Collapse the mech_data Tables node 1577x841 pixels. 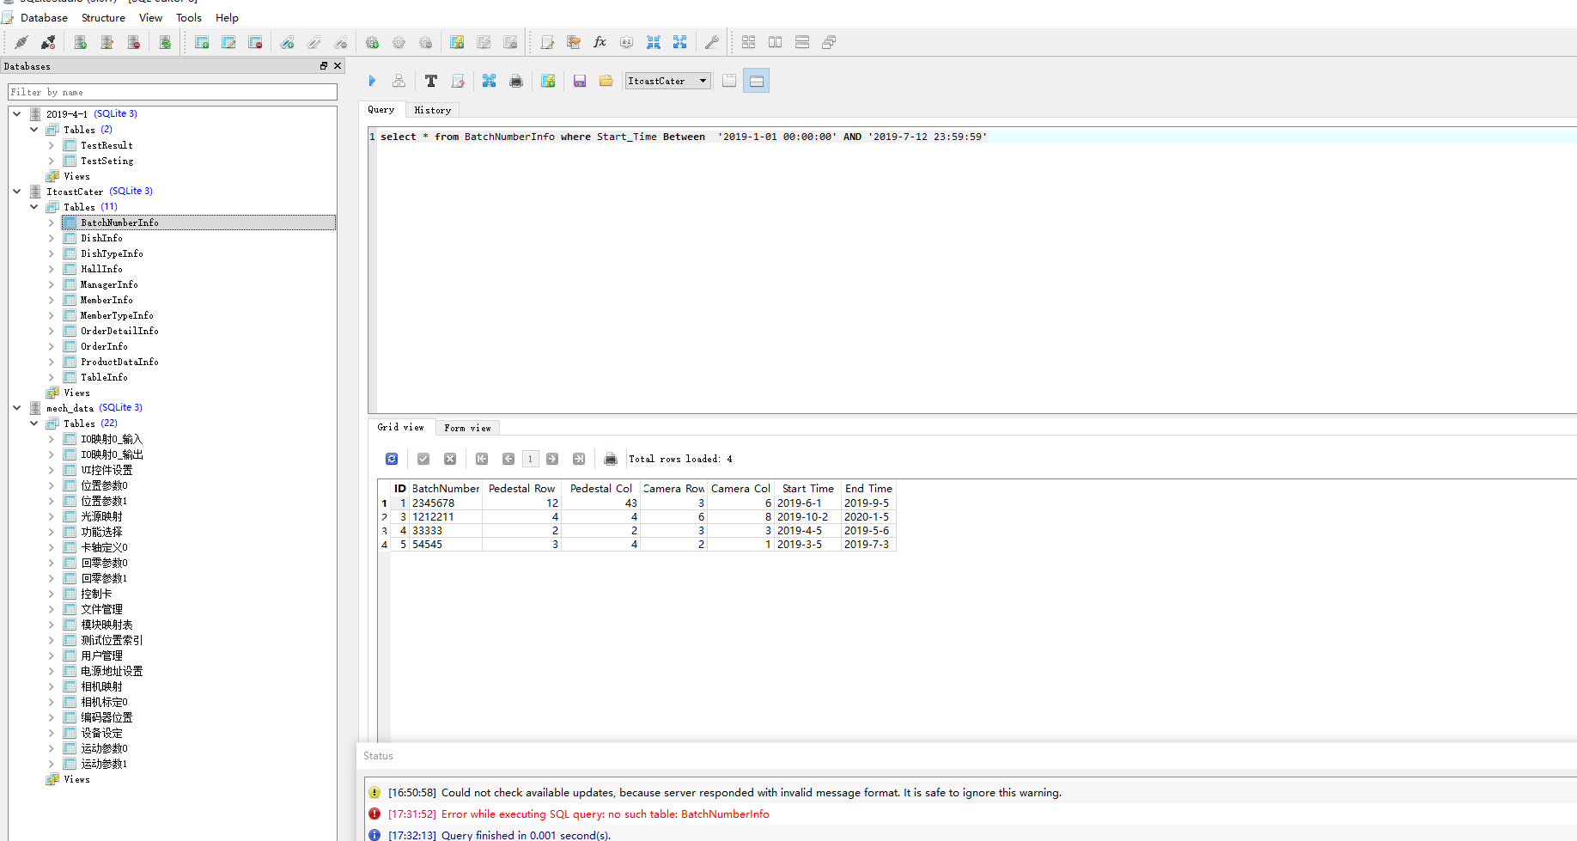34,423
